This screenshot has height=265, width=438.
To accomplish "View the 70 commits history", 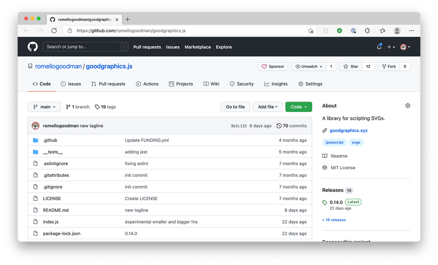I will pos(291,126).
